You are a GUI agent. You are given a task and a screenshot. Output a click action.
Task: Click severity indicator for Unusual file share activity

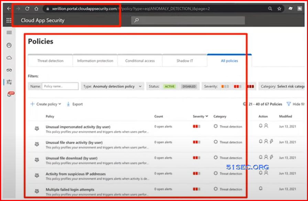click(196, 142)
